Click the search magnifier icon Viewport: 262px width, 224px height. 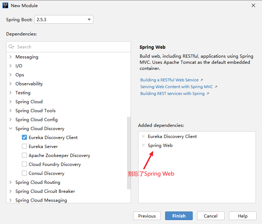11,47
